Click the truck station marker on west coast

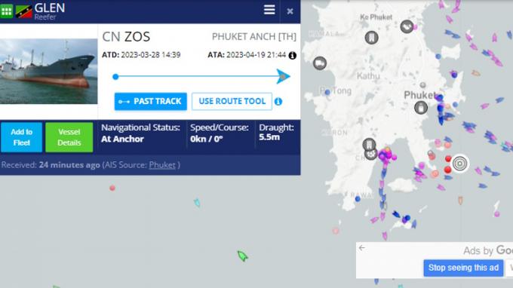click(x=320, y=63)
